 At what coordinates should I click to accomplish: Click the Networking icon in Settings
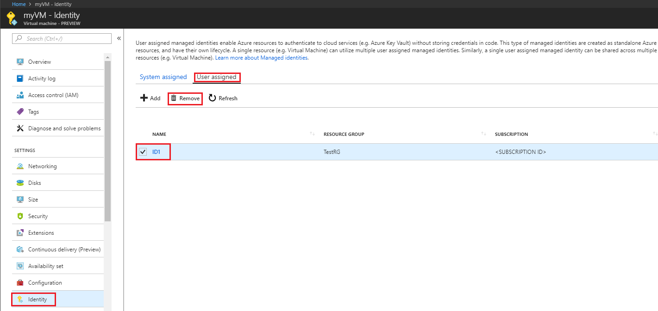tap(20, 166)
